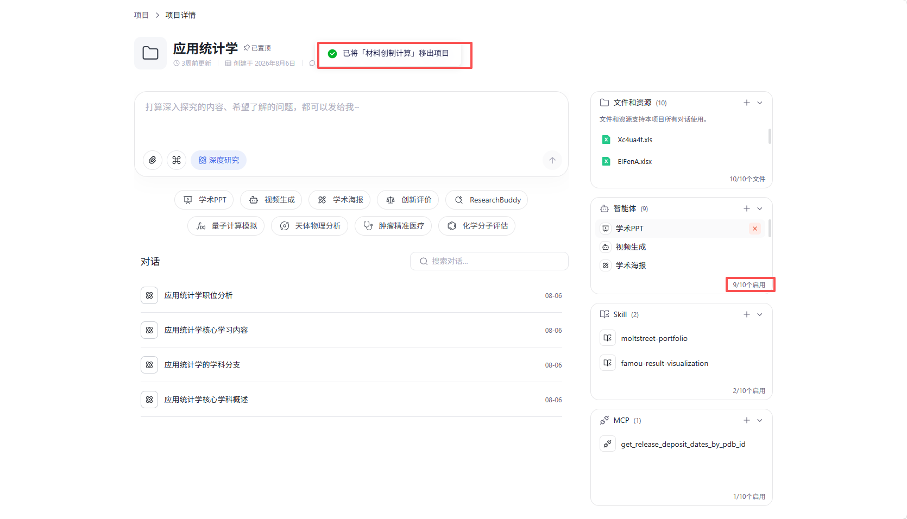This screenshot has width=907, height=519.
Task: Open conversation 应用统计学核心学习内容
Action: coord(351,330)
